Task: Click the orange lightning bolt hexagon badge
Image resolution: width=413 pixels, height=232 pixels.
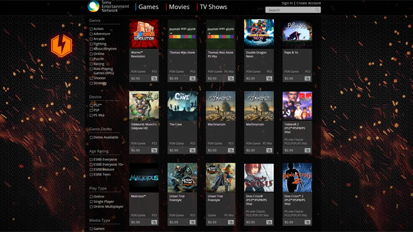Action: coord(61,45)
